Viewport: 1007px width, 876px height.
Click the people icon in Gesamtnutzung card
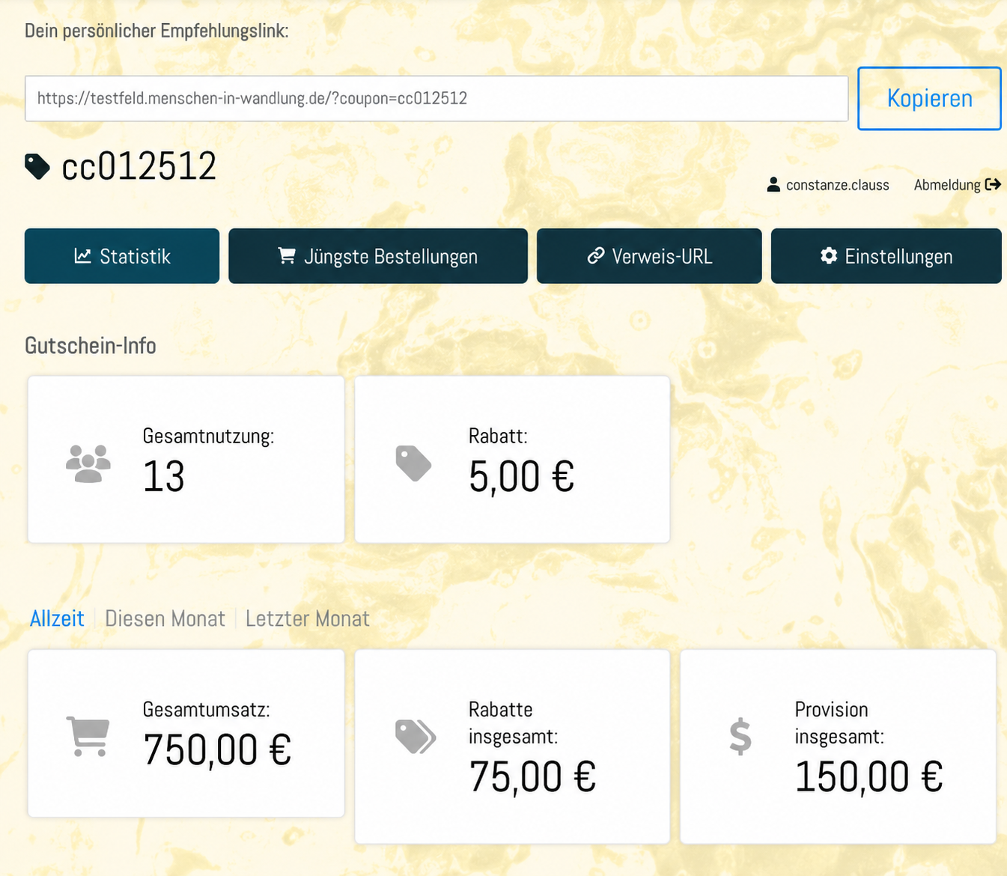tap(88, 463)
